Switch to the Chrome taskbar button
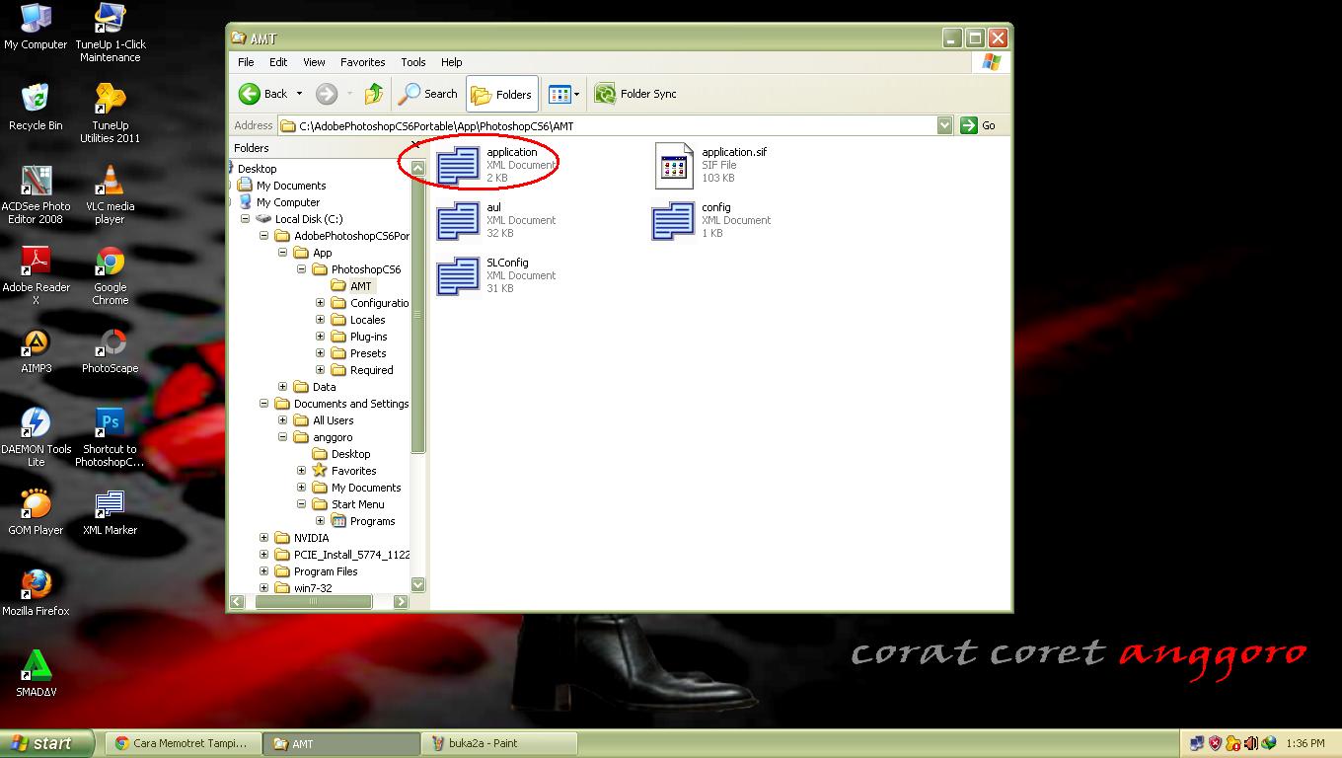Screen dimensions: 1342x758 click(x=184, y=743)
